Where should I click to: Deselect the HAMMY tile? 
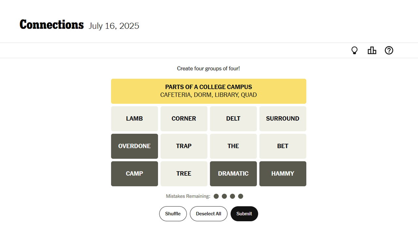pyautogui.click(x=283, y=174)
